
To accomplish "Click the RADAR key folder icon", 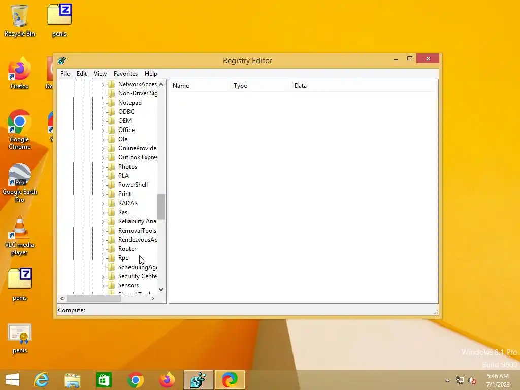I will (112, 203).
